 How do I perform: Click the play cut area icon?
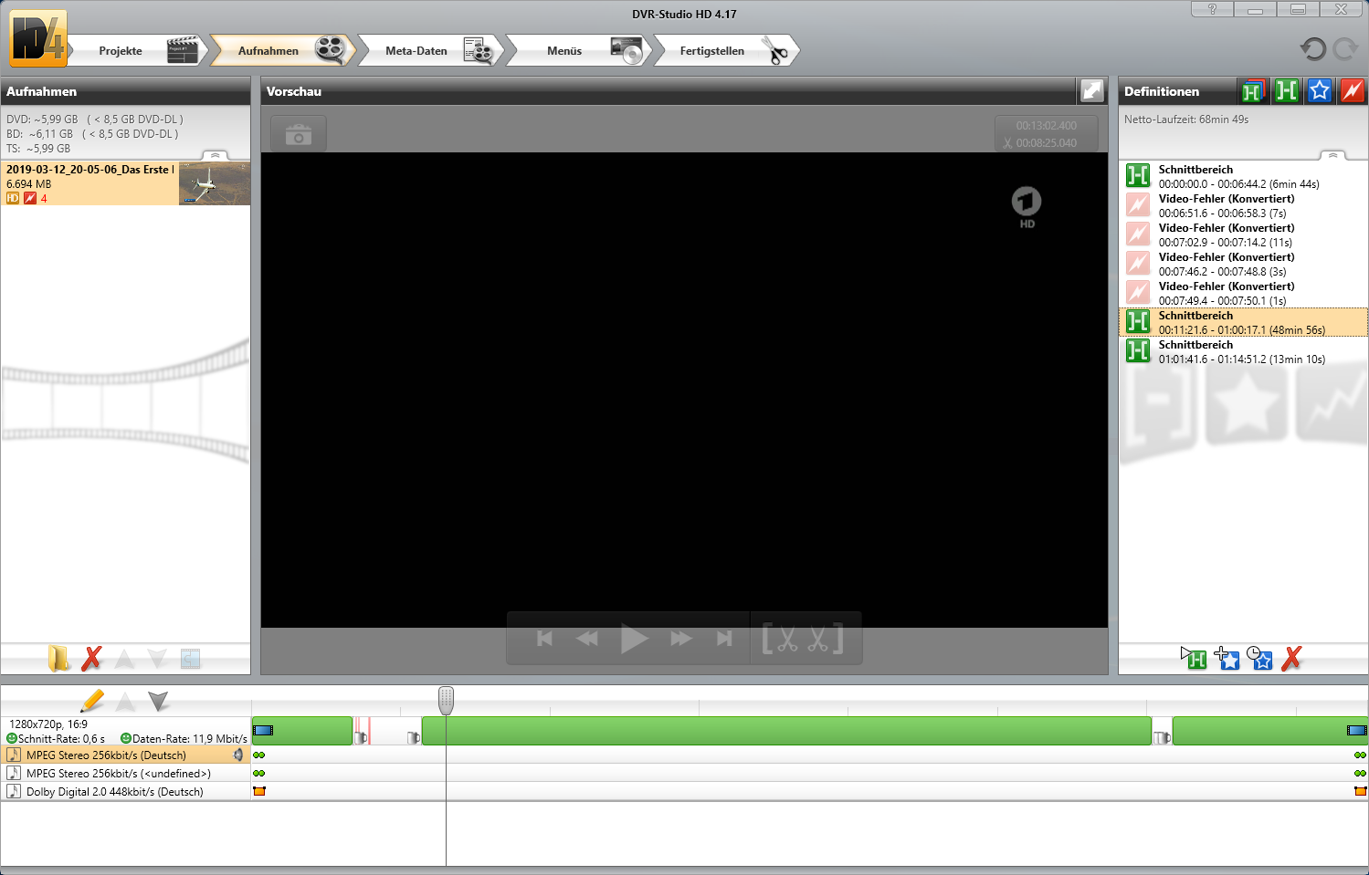pos(1194,658)
